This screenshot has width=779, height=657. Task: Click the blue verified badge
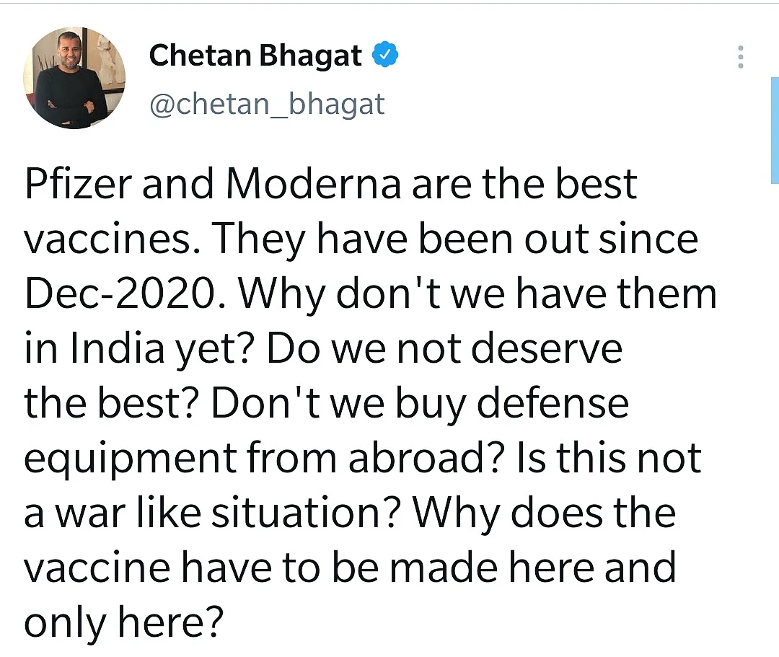coord(385,55)
